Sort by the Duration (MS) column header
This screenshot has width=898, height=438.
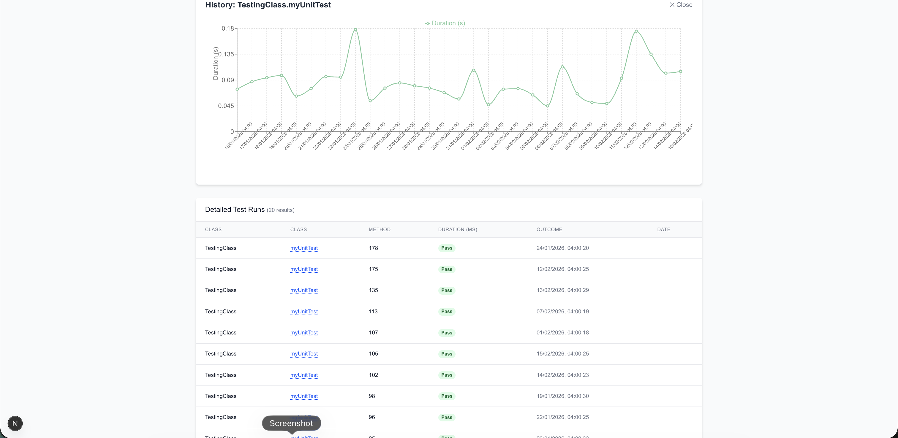[457, 230]
